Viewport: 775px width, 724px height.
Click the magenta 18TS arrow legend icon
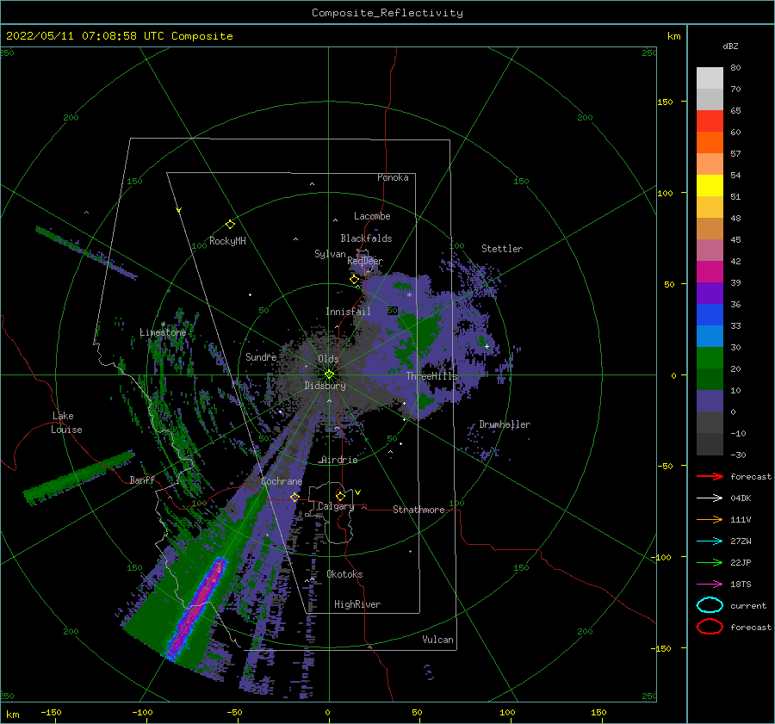[710, 585]
